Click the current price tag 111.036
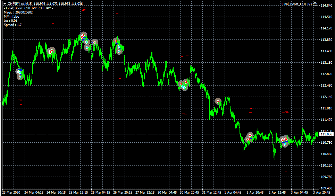335x196 pixels. point(327,134)
